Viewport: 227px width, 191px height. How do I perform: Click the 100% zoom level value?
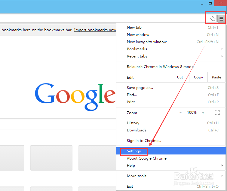(192, 113)
